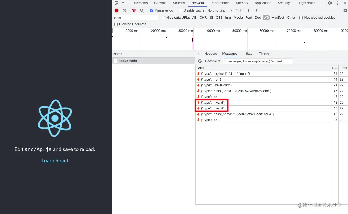Focus the network Filter text field
The height and width of the screenshot is (214, 348).
(135, 18)
